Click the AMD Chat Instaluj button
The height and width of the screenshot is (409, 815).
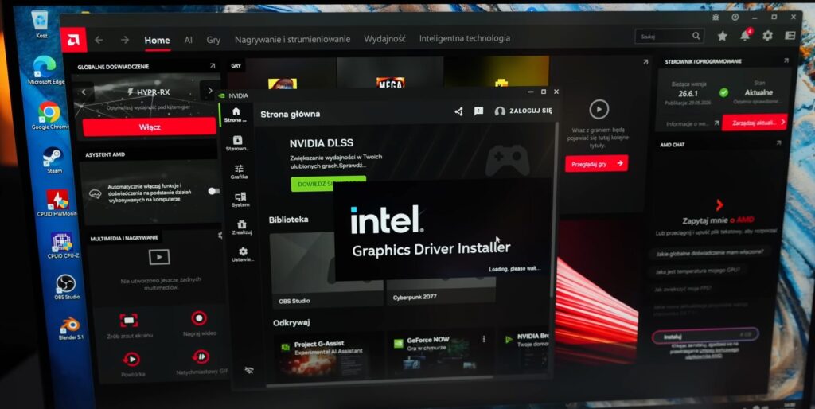coord(705,335)
